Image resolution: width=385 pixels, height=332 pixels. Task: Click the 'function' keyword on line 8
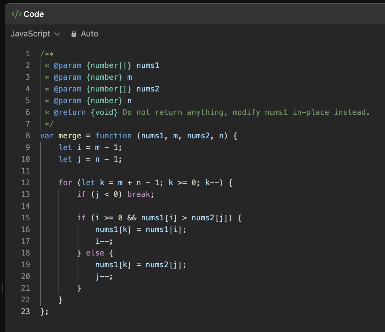coord(113,136)
